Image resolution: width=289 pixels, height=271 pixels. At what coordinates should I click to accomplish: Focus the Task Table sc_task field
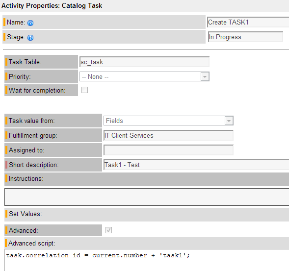coord(144,62)
